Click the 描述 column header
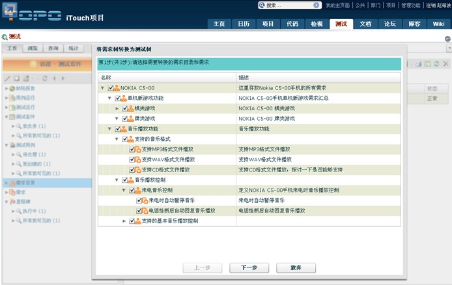 [x=318, y=78]
